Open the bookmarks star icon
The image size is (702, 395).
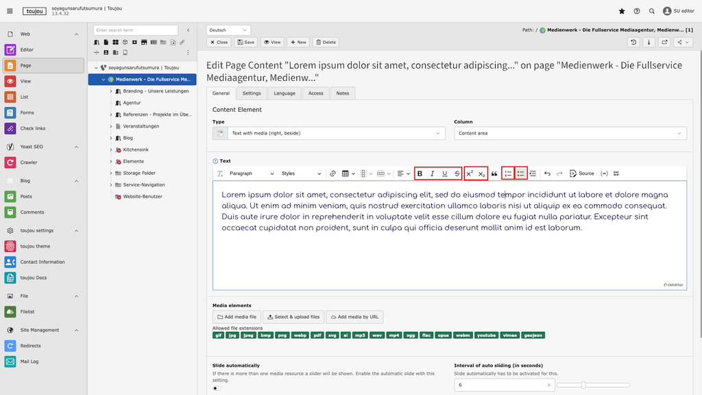622,11
